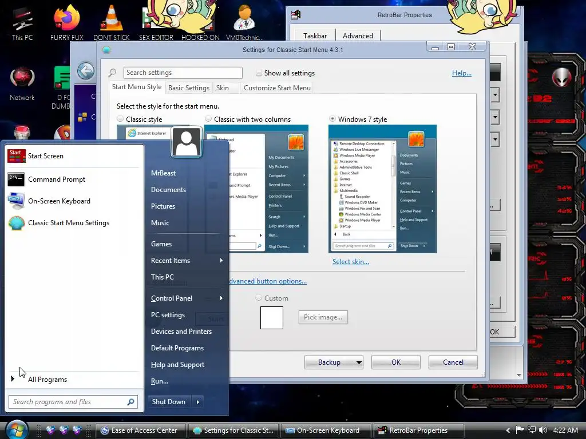Click the RetroBar Properties title icon
This screenshot has height=439, width=586.
click(296, 14)
